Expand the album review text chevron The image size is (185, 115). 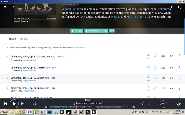point(116,20)
